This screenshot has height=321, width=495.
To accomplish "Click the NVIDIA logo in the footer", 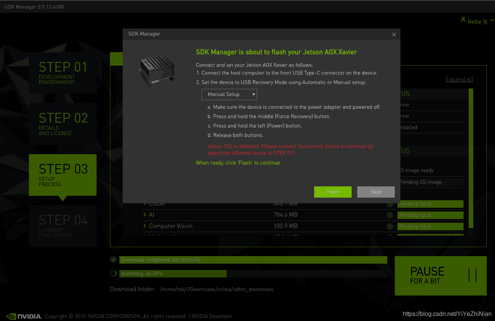I will tap(24, 316).
